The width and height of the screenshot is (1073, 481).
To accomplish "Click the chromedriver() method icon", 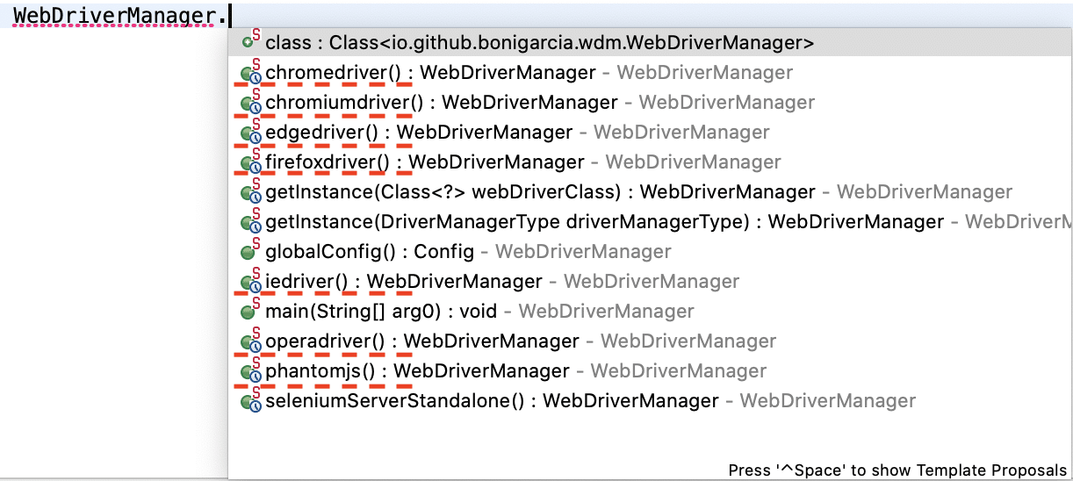I will click(x=250, y=73).
